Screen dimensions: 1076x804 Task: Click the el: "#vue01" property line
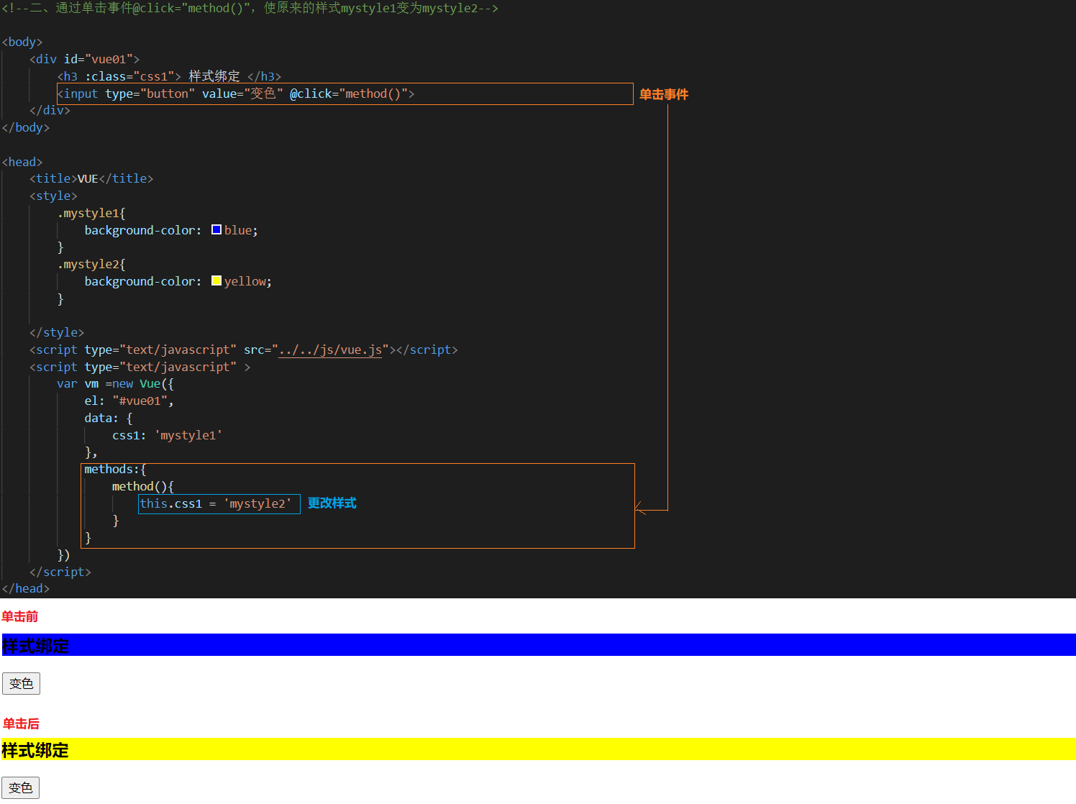pos(129,401)
